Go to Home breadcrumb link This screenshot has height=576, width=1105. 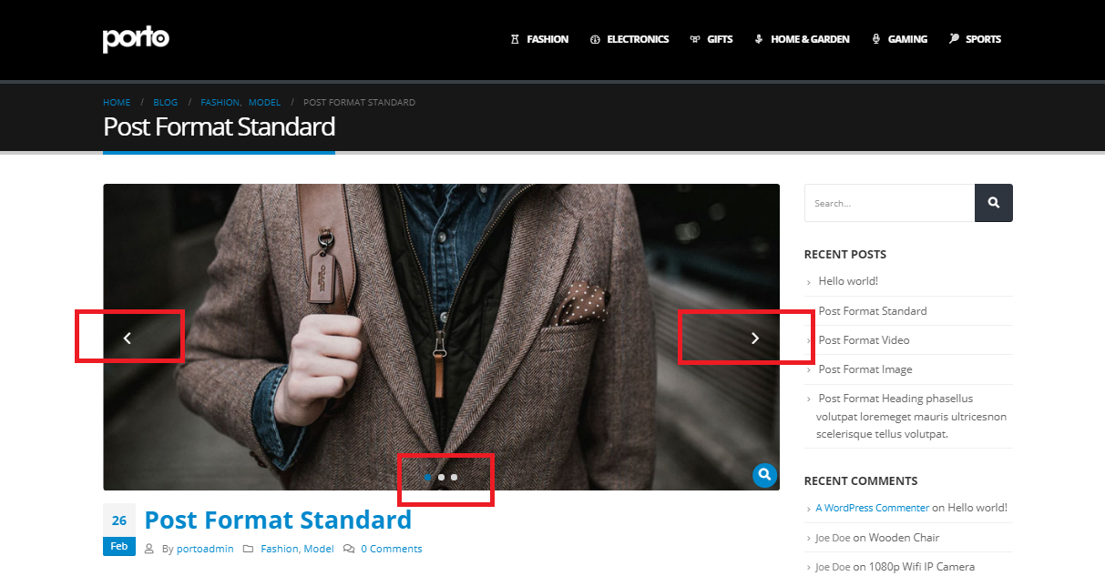[x=117, y=103]
